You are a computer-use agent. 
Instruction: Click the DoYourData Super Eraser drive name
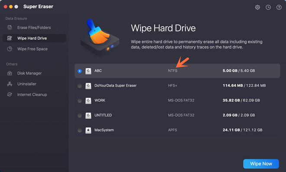(115, 86)
